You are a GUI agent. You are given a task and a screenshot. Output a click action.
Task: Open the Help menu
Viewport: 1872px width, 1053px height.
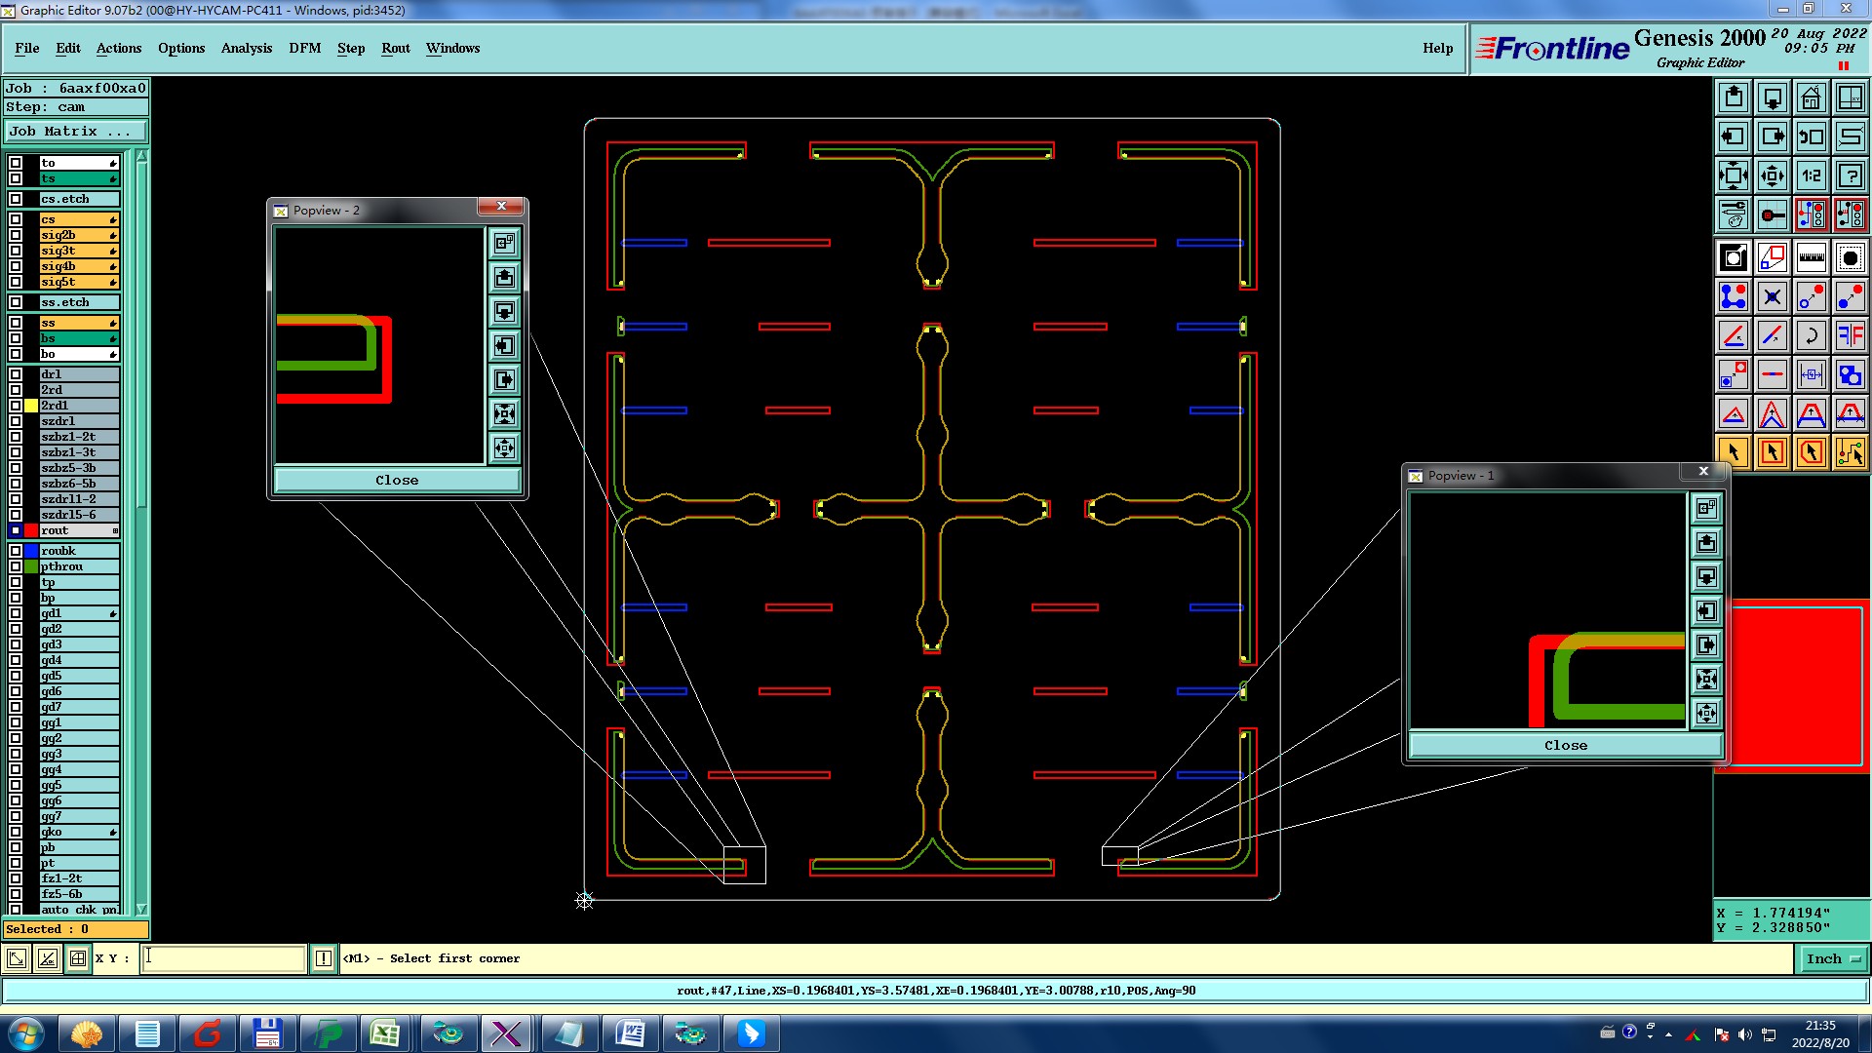(x=1437, y=48)
